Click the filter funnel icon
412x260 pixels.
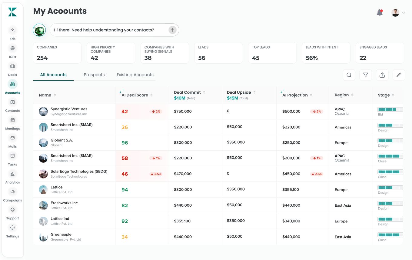366,75
